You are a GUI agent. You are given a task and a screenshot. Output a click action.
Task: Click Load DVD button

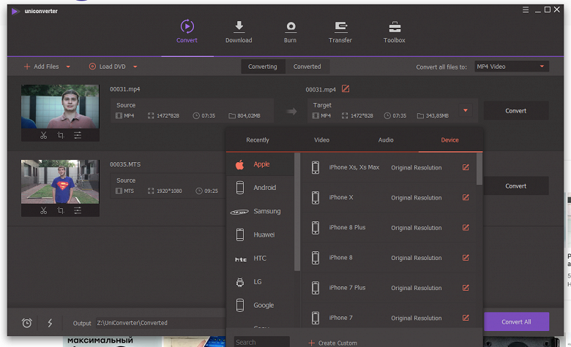[108, 66]
